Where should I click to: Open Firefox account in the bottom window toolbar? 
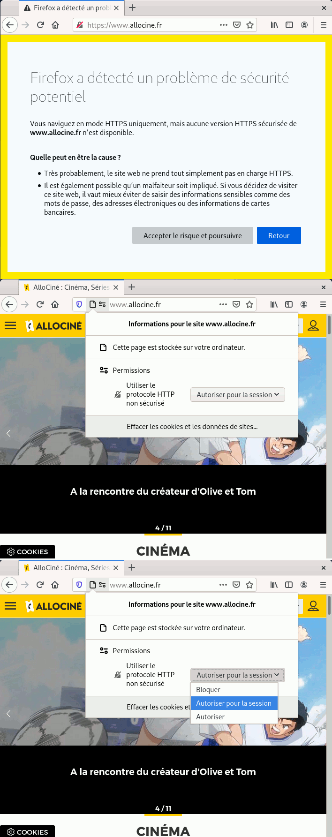pos(304,585)
